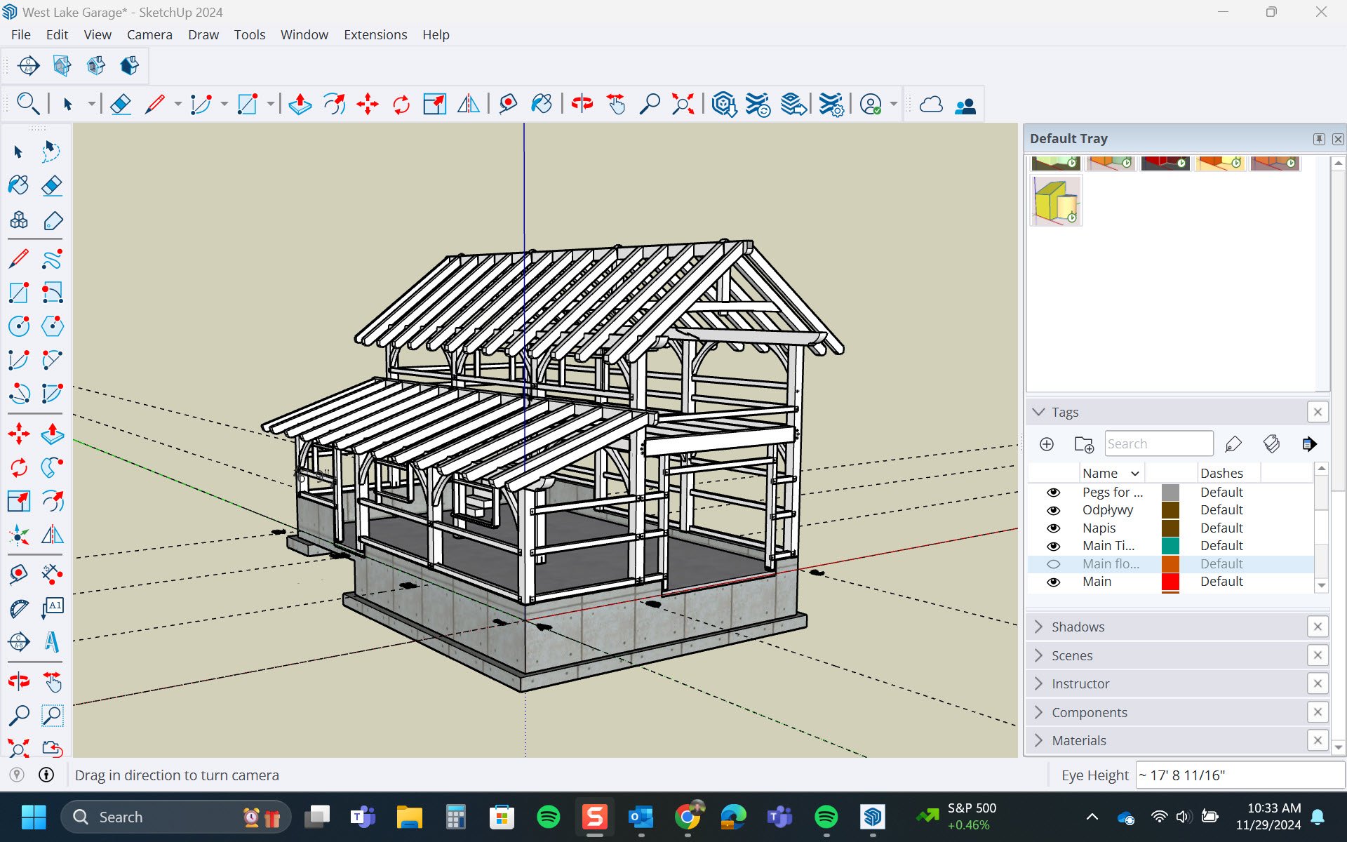This screenshot has height=842, width=1347.
Task: Open the Camera menu
Action: (149, 34)
